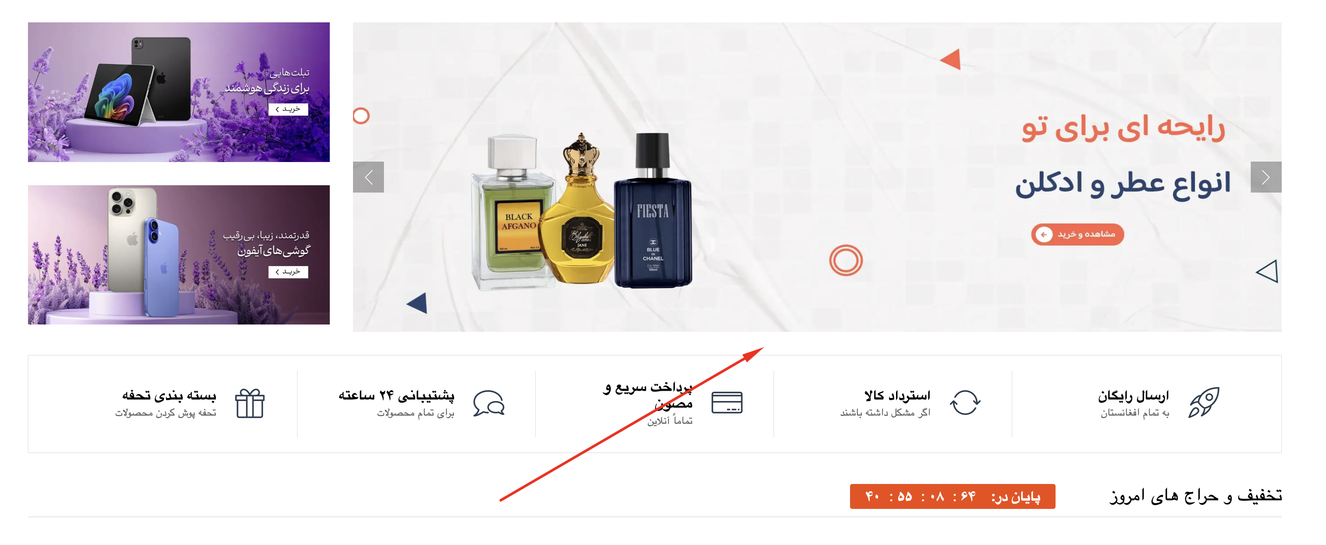Click the free shipping title text
This screenshot has height=545, width=1326.
(x=1133, y=396)
